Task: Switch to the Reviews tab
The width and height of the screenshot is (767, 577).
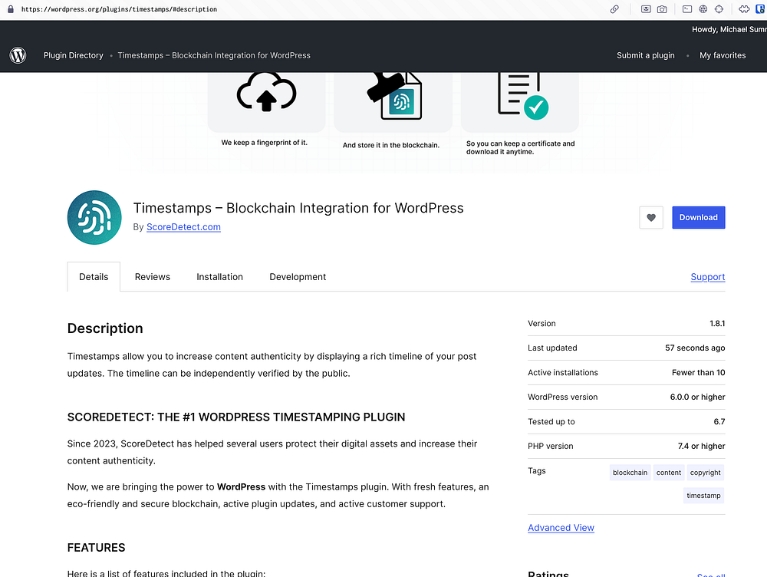Action: coord(153,277)
